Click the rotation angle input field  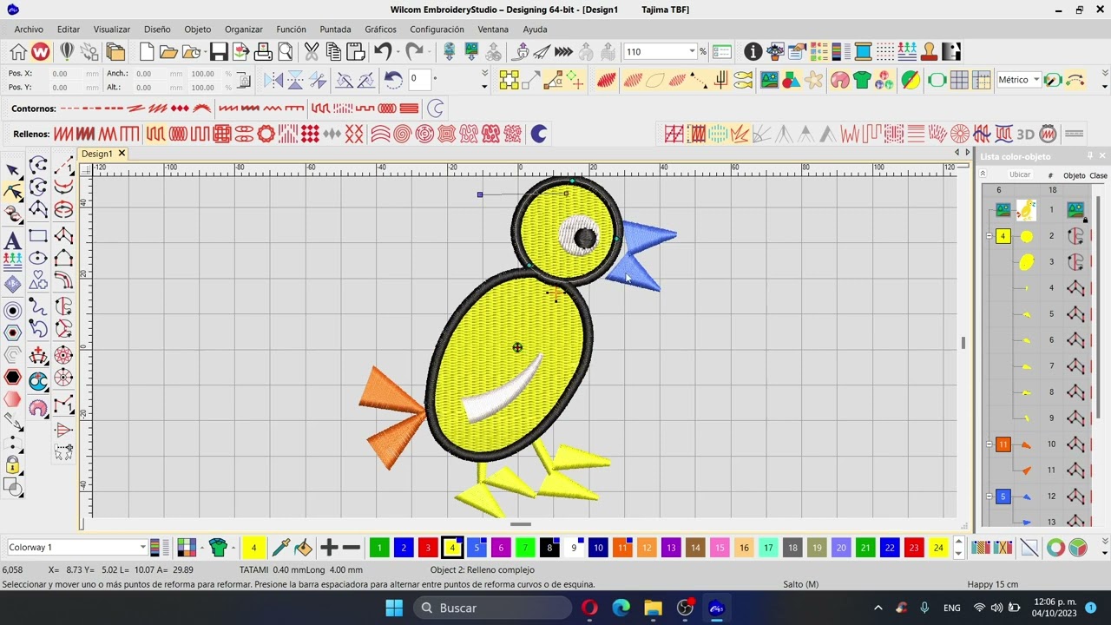coord(419,79)
